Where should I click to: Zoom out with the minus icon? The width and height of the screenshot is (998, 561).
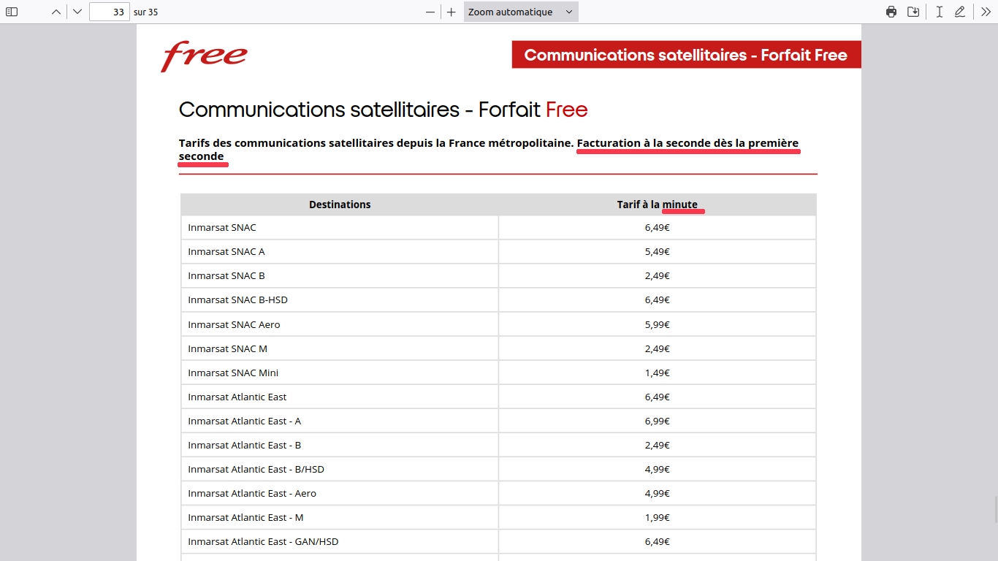click(x=430, y=12)
